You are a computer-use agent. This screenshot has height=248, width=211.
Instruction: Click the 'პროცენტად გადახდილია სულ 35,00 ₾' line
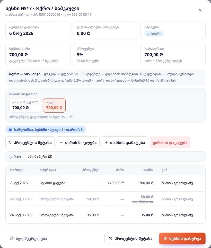tap(41, 117)
